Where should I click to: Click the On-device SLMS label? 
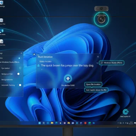(68, 85)
